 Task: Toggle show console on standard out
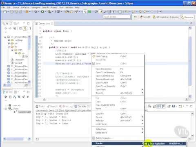[159, 106]
